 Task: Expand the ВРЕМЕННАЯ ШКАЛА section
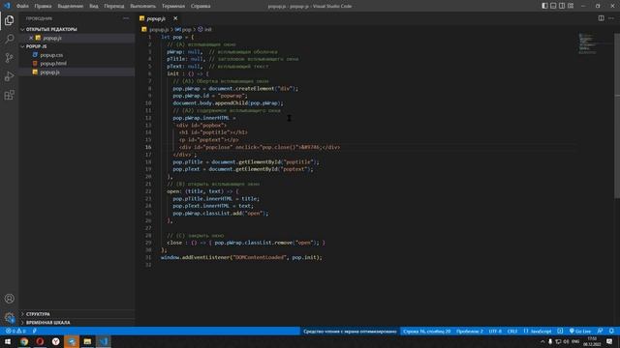(x=77, y=322)
